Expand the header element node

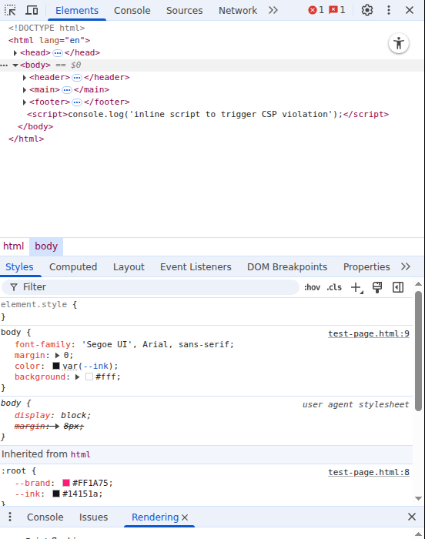(x=25, y=78)
